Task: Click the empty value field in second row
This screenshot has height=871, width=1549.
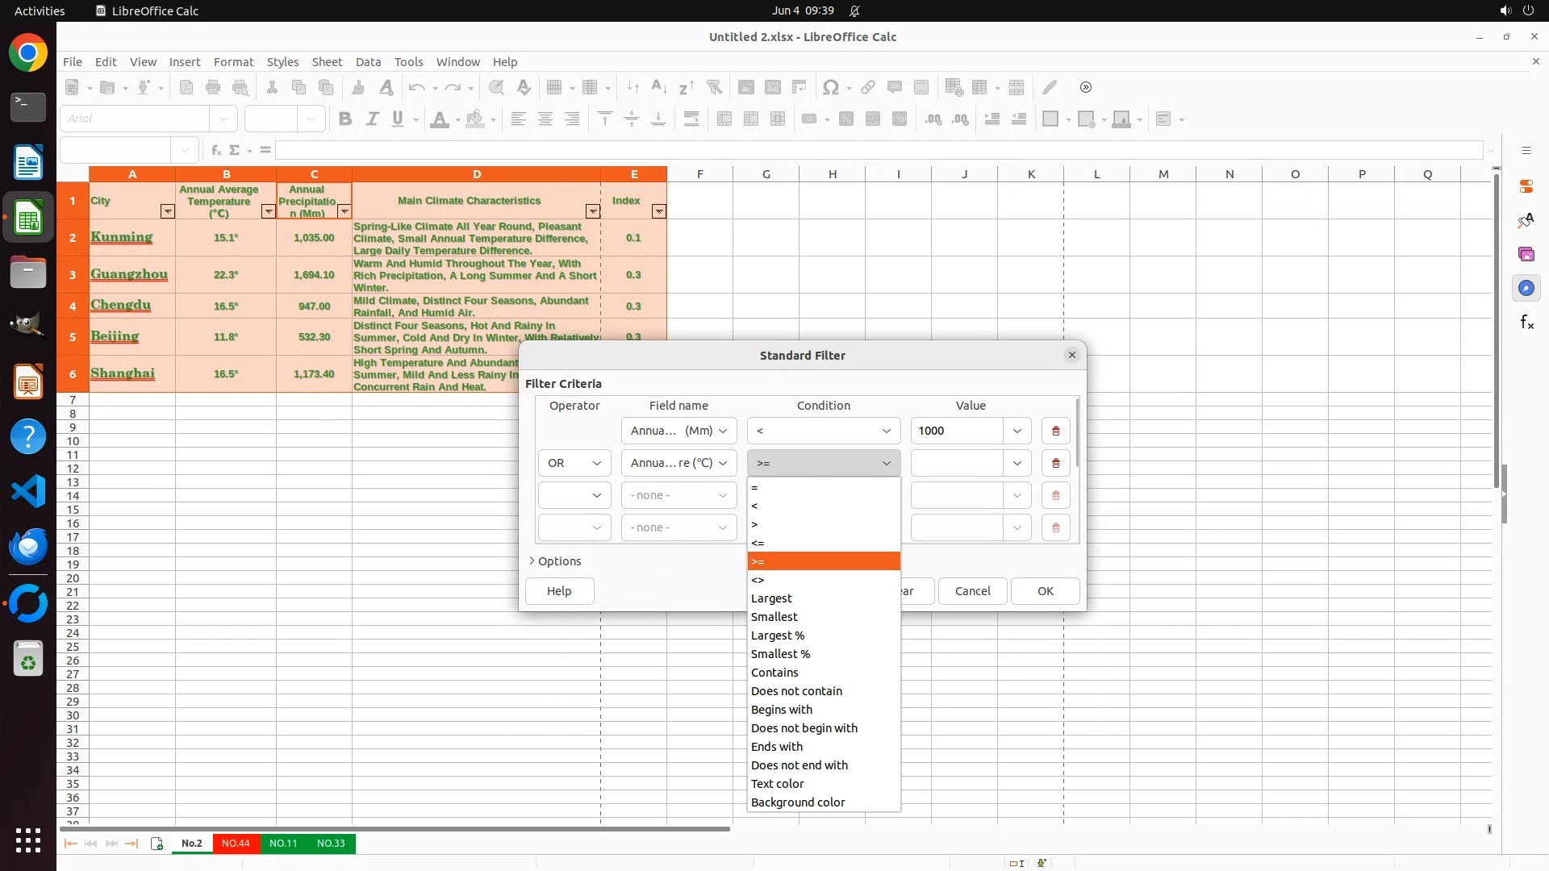Action: click(957, 463)
